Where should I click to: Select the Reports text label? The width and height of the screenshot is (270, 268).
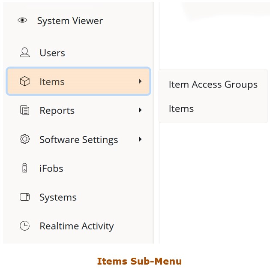point(57,111)
